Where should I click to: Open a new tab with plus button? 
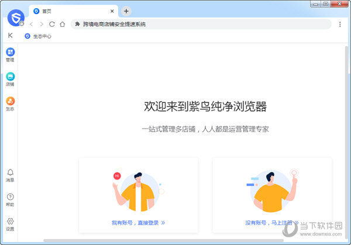pyautogui.click(x=126, y=11)
